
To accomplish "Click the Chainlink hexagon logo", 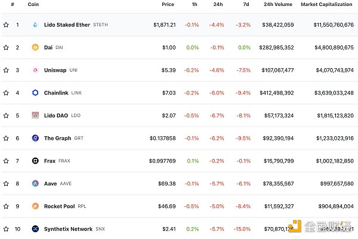I will pos(35,93).
